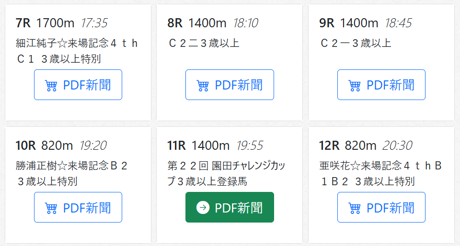Viewport: 460px width, 246px height.
Task: Click the cart icon in the 12R card
Action: point(355,208)
